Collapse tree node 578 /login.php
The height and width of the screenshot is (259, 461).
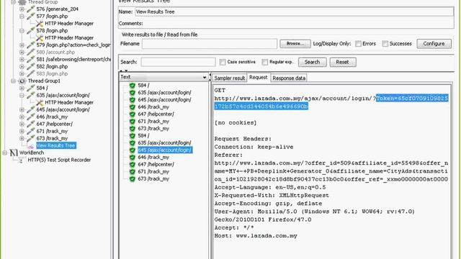(22, 30)
